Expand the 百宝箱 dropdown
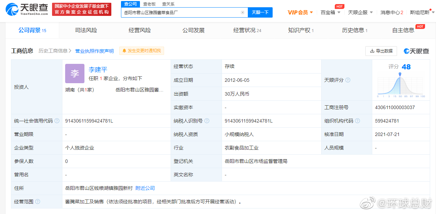 pos(331,12)
